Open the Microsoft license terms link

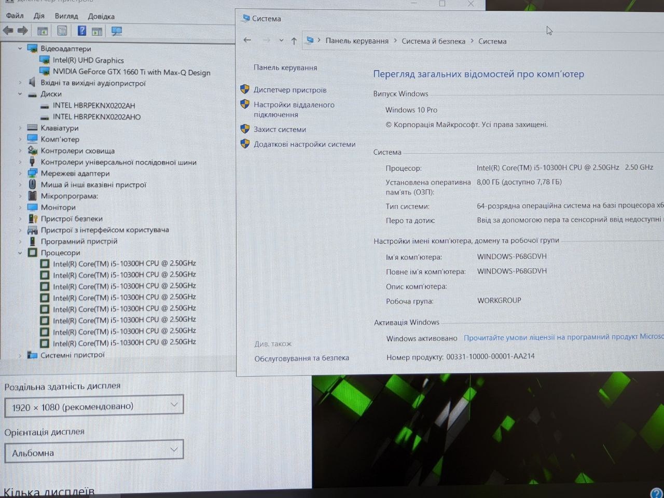564,337
